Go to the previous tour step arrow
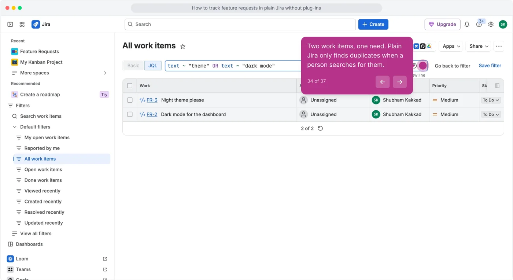 click(383, 82)
